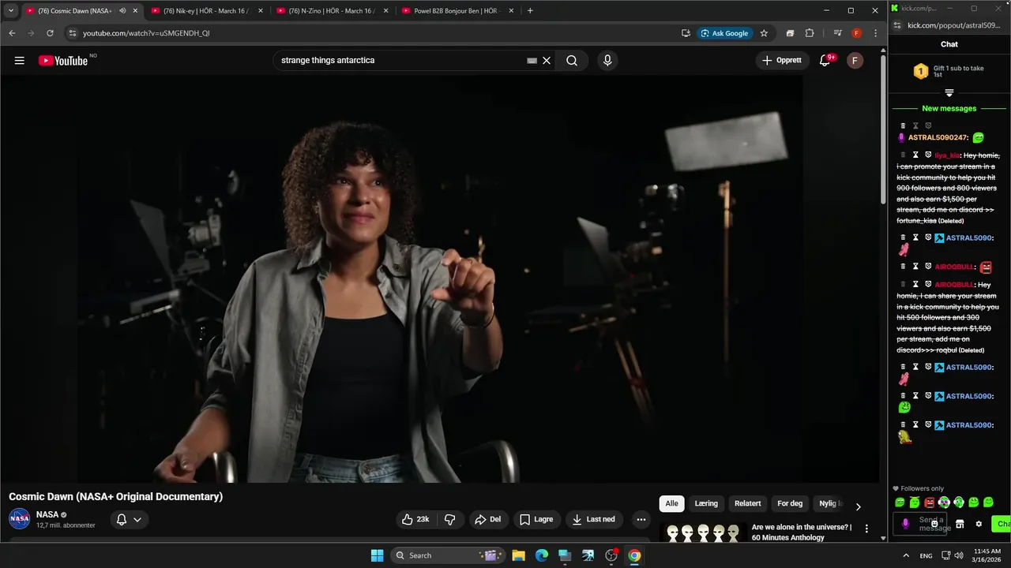Clear the YouTube search query with X
The width and height of the screenshot is (1011, 568).
click(546, 61)
